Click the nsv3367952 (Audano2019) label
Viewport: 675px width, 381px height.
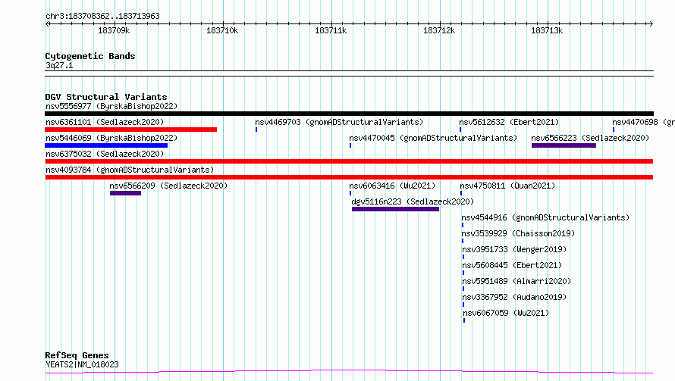point(514,297)
